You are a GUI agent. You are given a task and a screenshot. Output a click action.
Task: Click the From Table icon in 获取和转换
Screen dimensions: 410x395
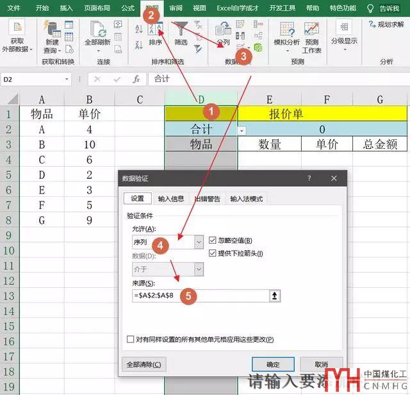[69, 37]
